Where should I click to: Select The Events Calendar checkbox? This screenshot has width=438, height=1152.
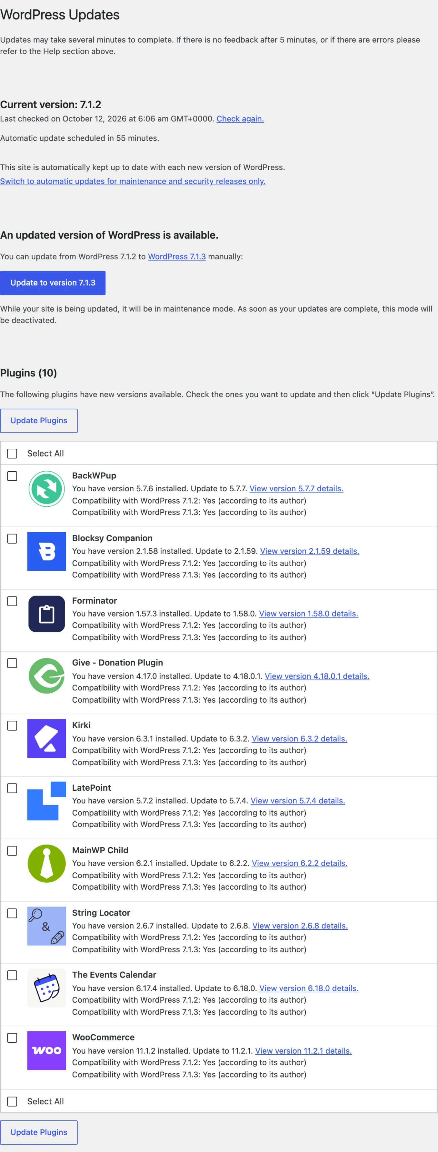pyautogui.click(x=12, y=975)
